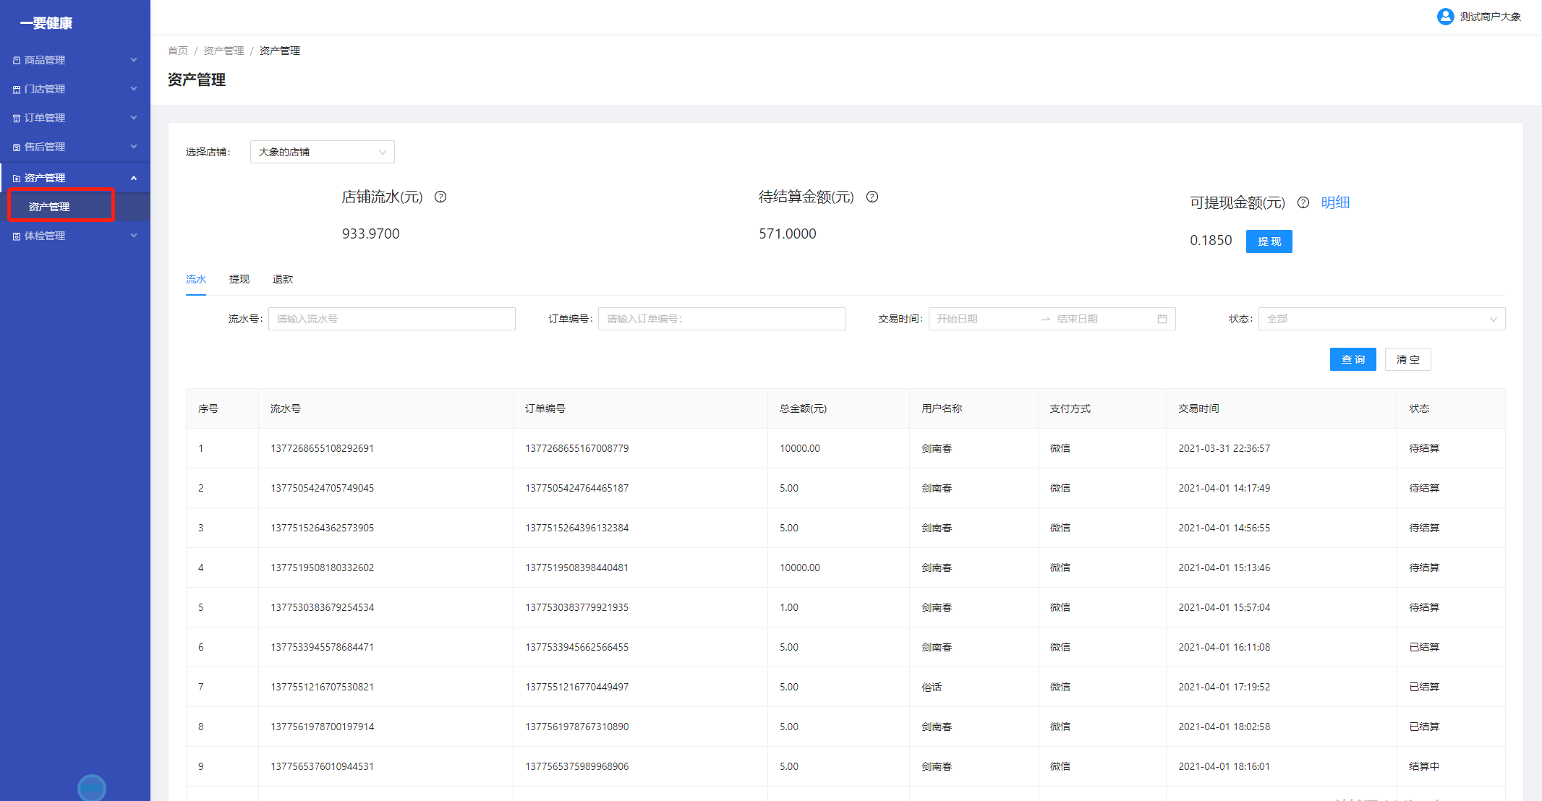Expand the 订单管理 menu chevron

pos(134,118)
